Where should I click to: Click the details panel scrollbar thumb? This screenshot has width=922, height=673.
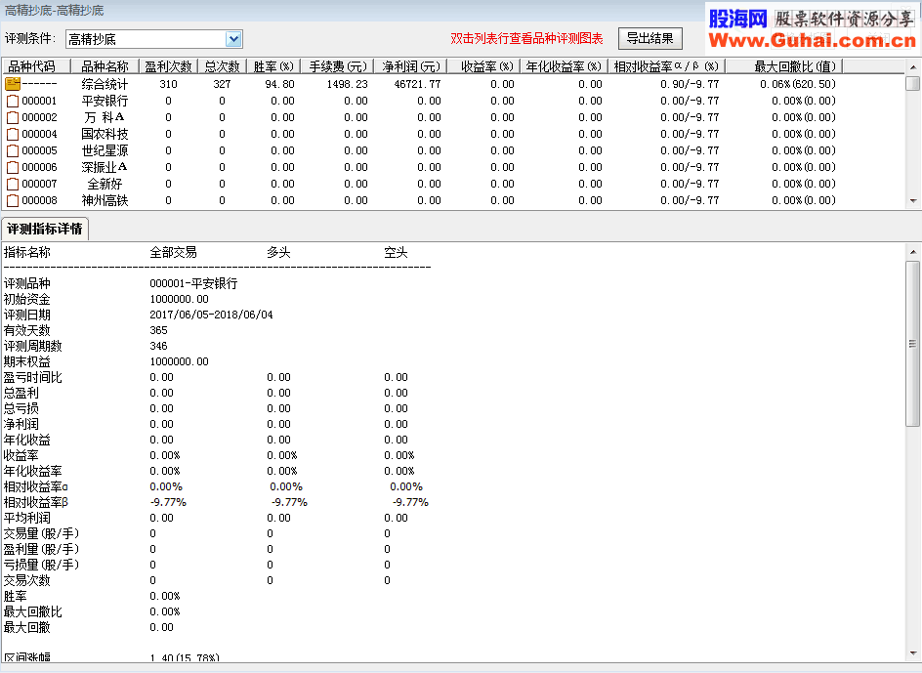913,344
